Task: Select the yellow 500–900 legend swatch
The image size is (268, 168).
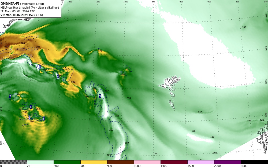Action: [x=94, y=162]
